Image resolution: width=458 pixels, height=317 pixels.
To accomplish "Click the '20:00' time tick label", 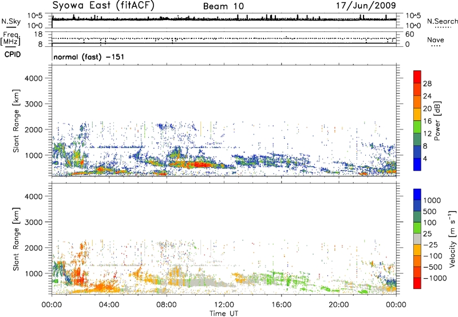I will [x=338, y=305].
